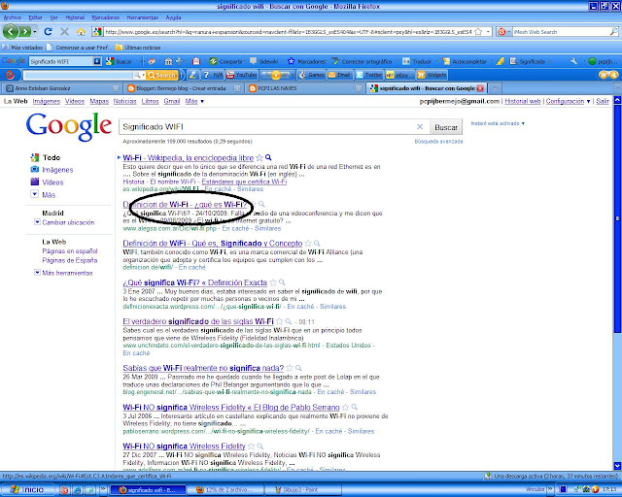The image size is (622, 497).
Task: Run the Corrector ortográfico tool
Action: click(x=363, y=61)
